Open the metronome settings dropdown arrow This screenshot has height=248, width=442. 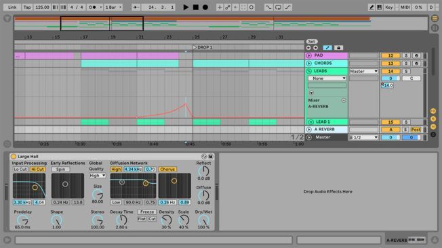pyautogui.click(x=100, y=7)
